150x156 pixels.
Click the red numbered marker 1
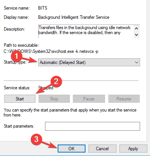tap(16, 56)
